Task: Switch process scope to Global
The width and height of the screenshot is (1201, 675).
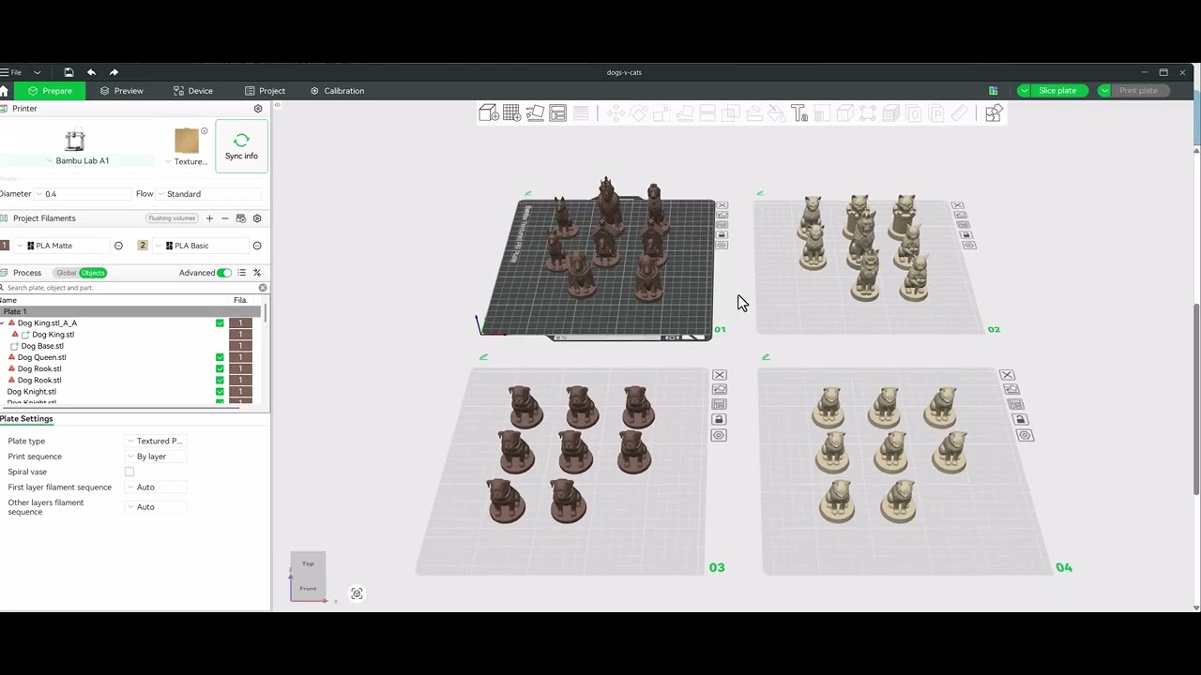Action: 66,273
